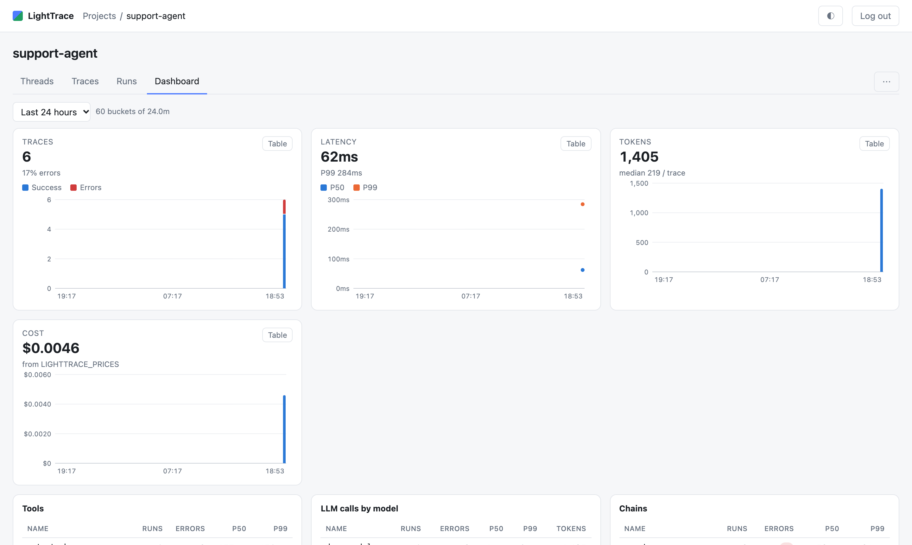
Task: Click the 'LLM calls by model' heading
Action: pyautogui.click(x=359, y=509)
